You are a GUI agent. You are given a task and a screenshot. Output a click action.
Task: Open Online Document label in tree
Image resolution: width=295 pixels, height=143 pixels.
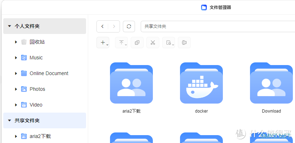(x=49, y=73)
